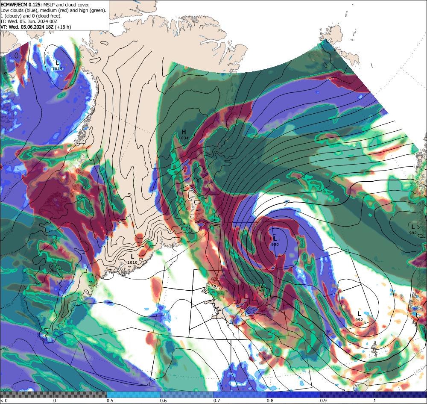Click the 'ECMWF/ECM 0.125: MSLP and cloud cover' title

(45, 5)
